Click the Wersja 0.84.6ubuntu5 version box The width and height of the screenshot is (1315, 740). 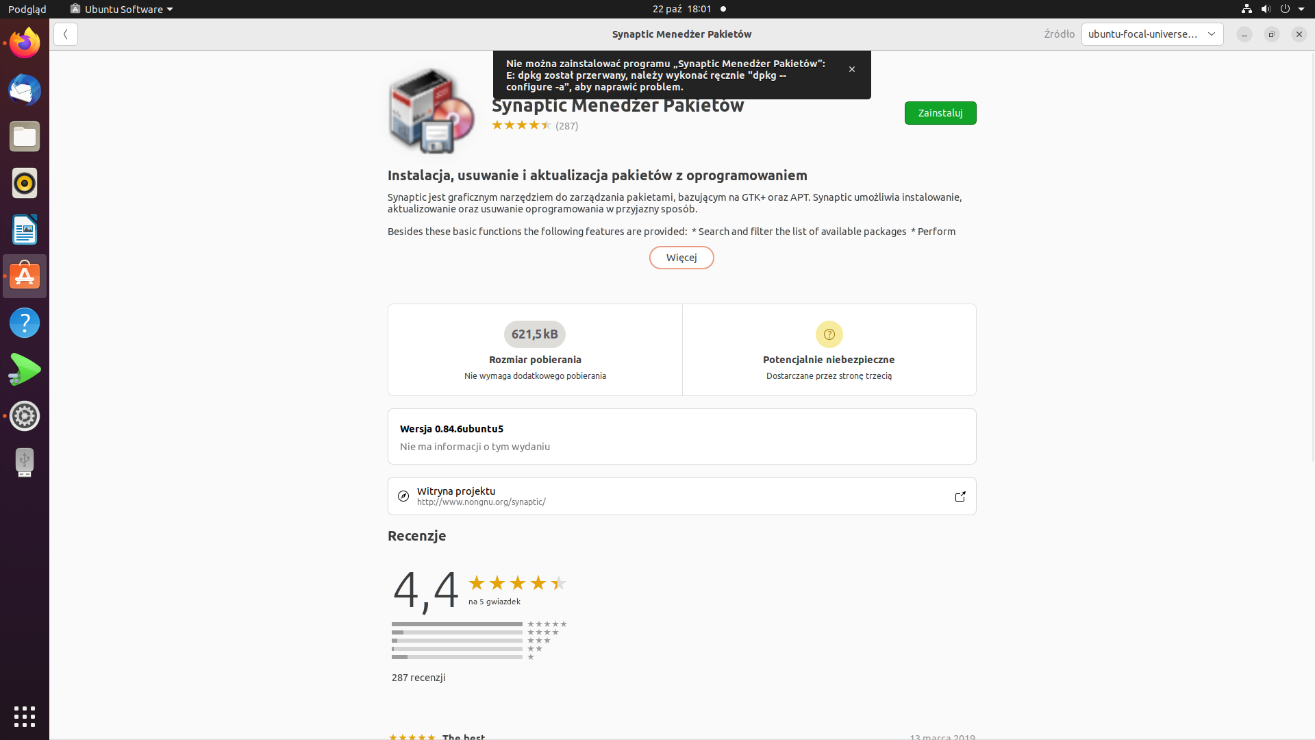coord(681,436)
